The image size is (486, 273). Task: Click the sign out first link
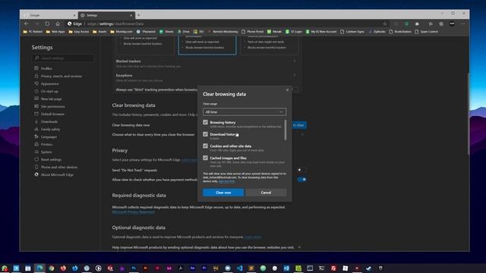(x=226, y=181)
